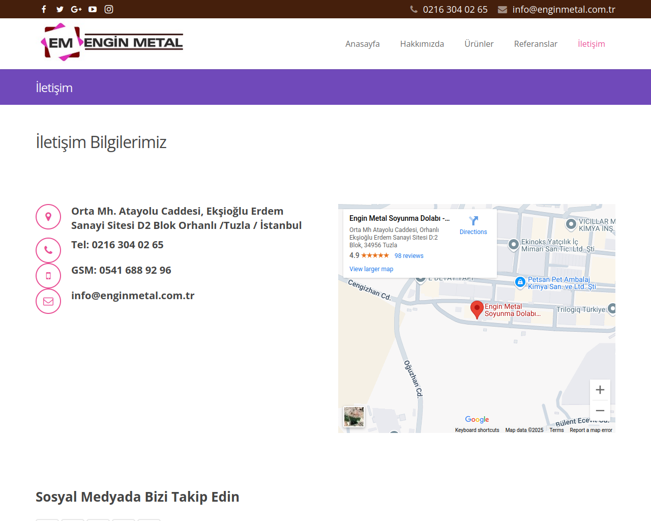
Task: Click the location pin icon beside the address
Action: point(48,217)
